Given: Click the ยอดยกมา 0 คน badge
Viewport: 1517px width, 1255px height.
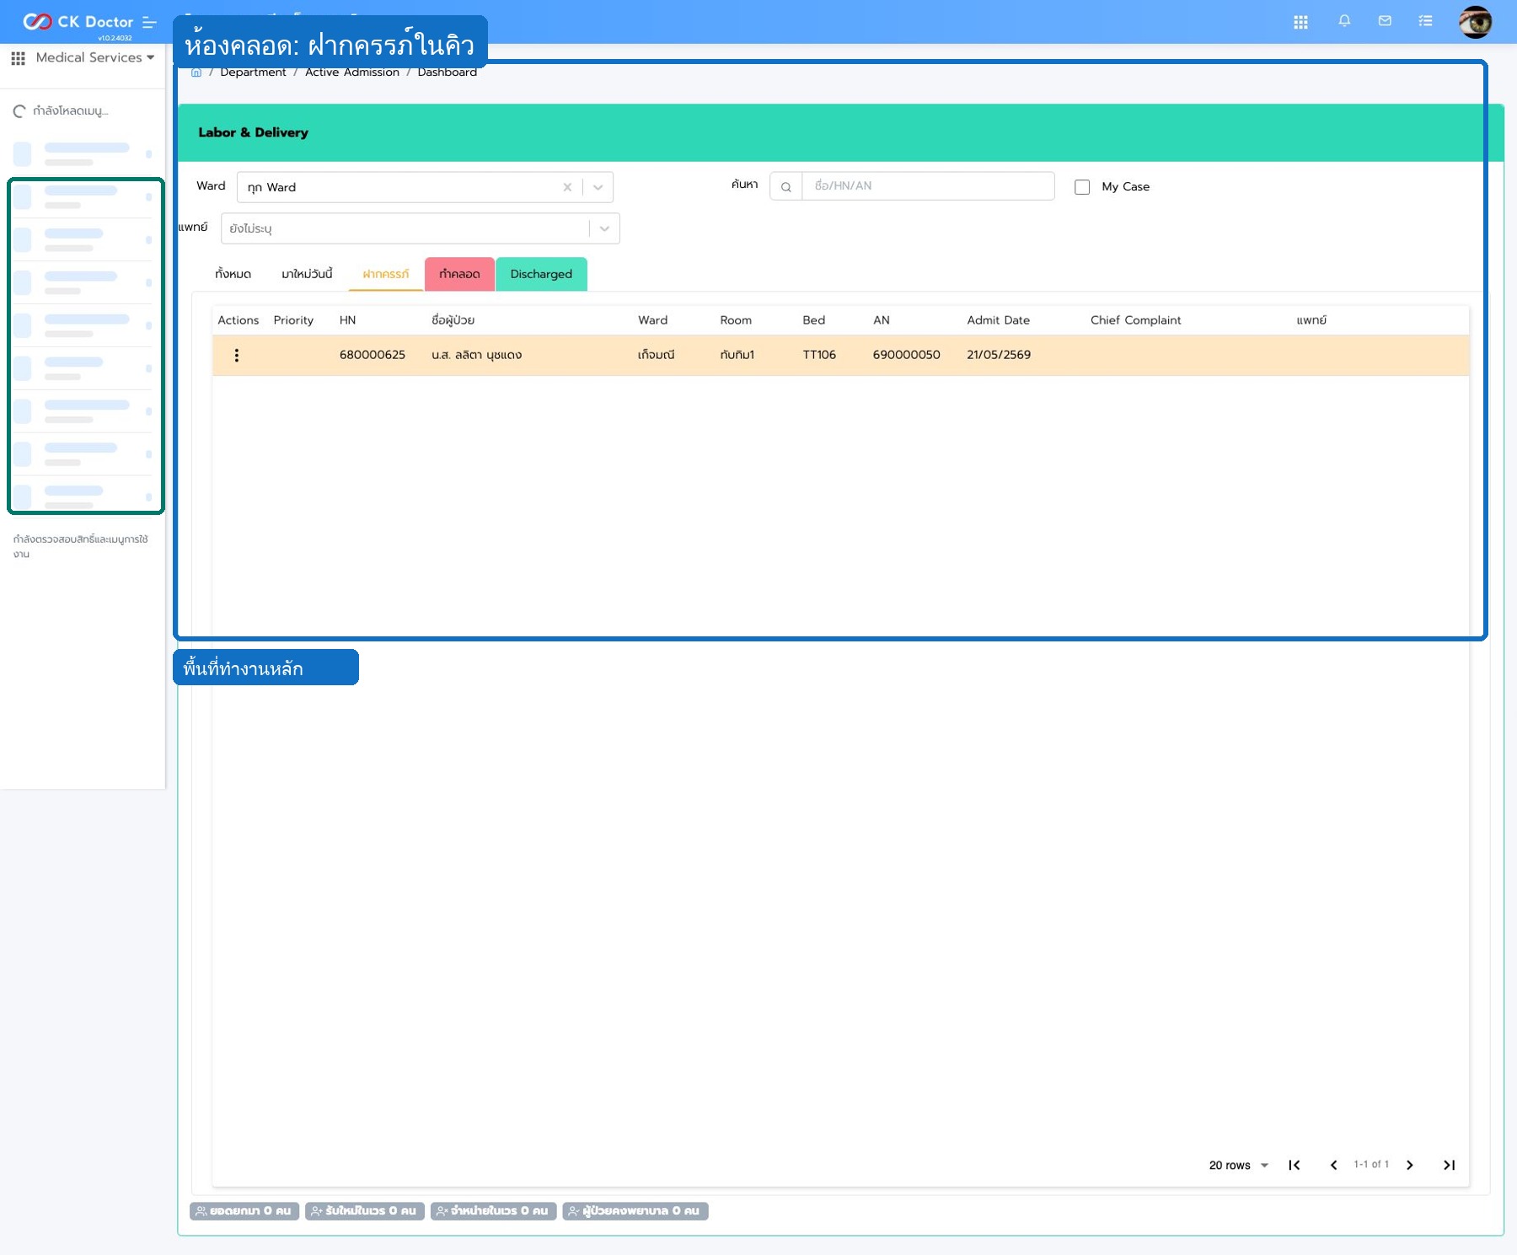Looking at the screenshot, I should tap(244, 1211).
